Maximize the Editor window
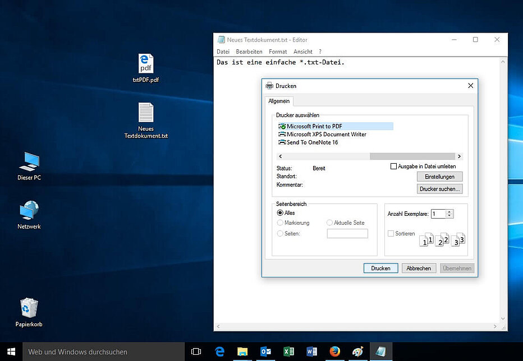The width and height of the screenshot is (523, 361). tap(475, 40)
